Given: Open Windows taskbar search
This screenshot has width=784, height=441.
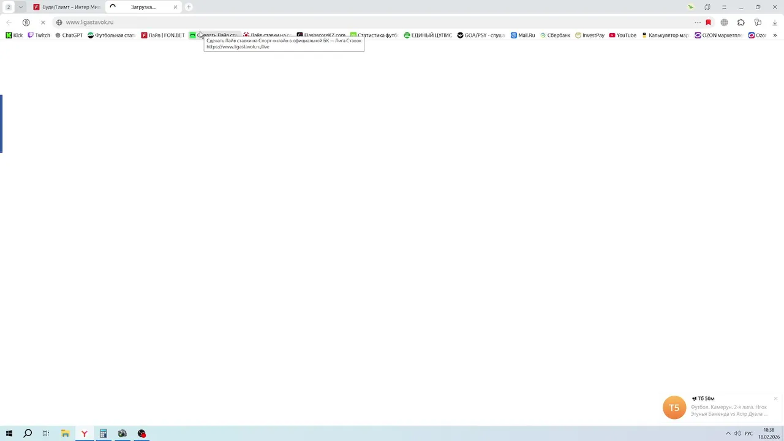Looking at the screenshot, I should [28, 434].
